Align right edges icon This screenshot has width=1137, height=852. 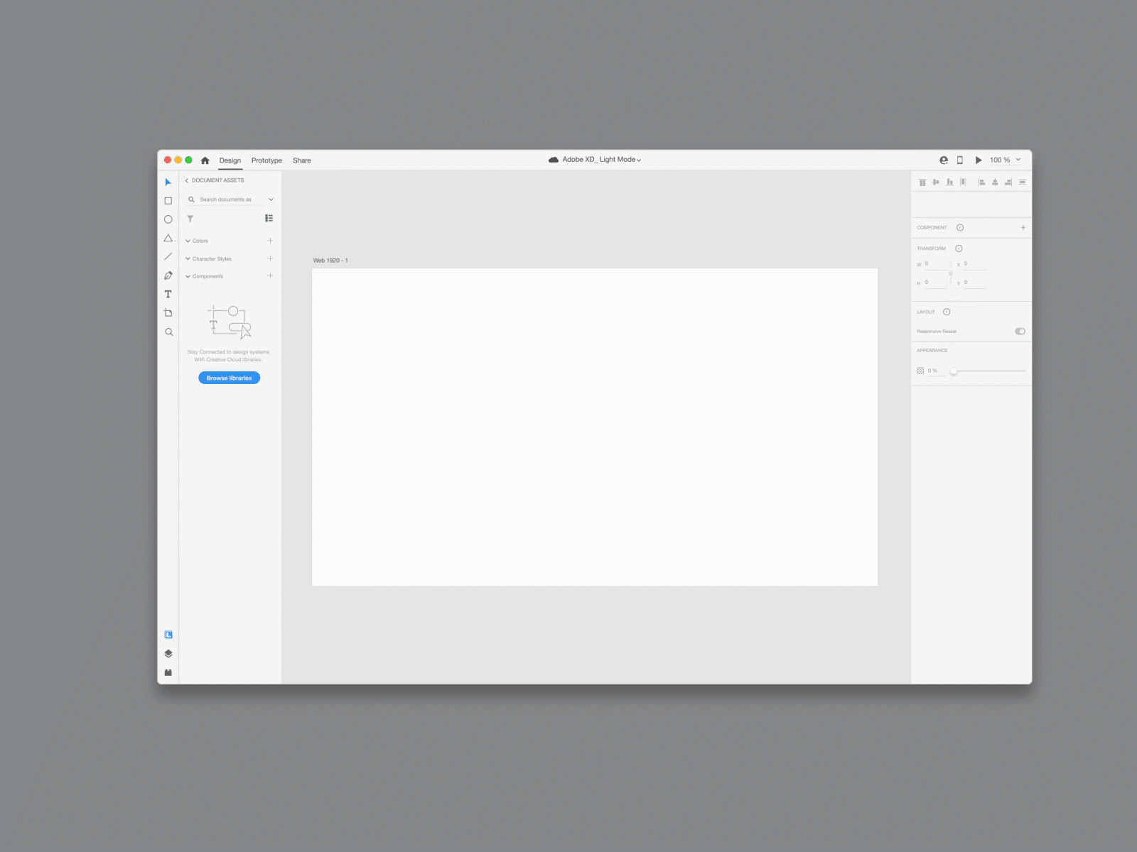point(1008,182)
